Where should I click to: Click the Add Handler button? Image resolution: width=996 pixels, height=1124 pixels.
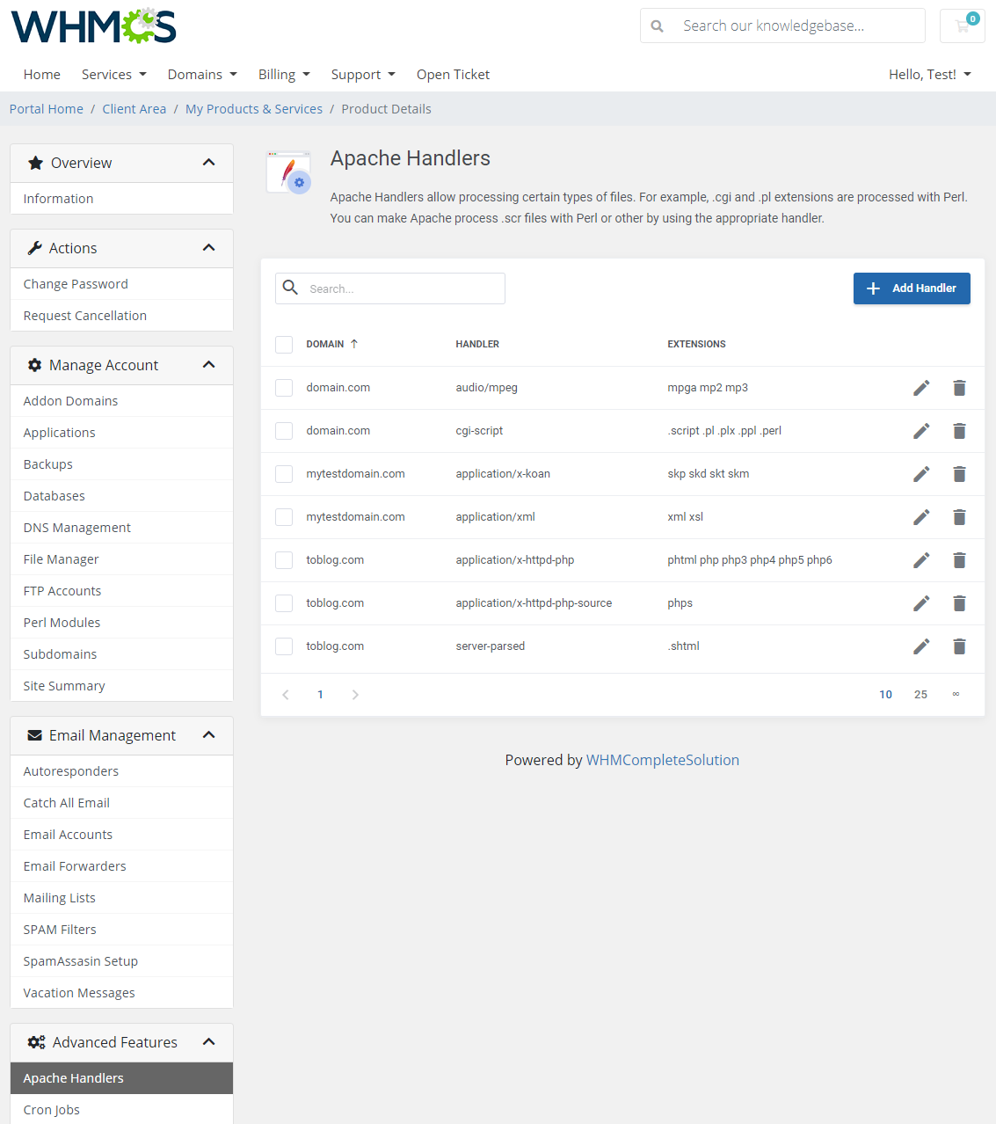pos(912,288)
